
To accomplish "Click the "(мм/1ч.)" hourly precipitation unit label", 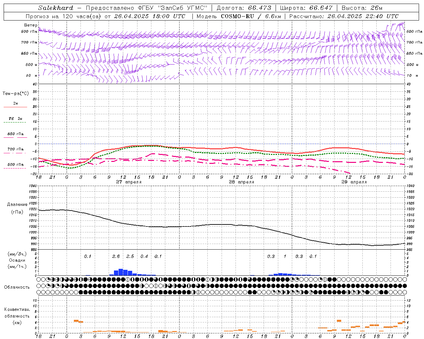I will click(17, 266).
